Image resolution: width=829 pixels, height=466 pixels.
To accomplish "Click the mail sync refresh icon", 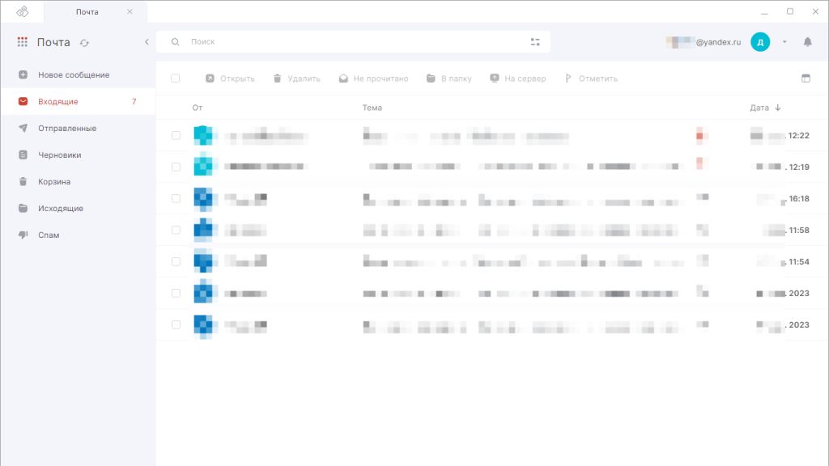I will [84, 43].
